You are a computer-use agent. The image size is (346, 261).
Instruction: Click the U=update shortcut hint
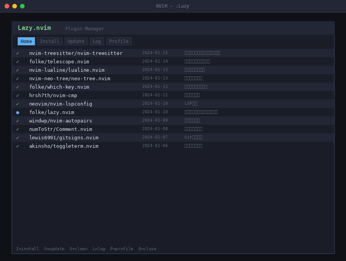[x=54, y=249]
